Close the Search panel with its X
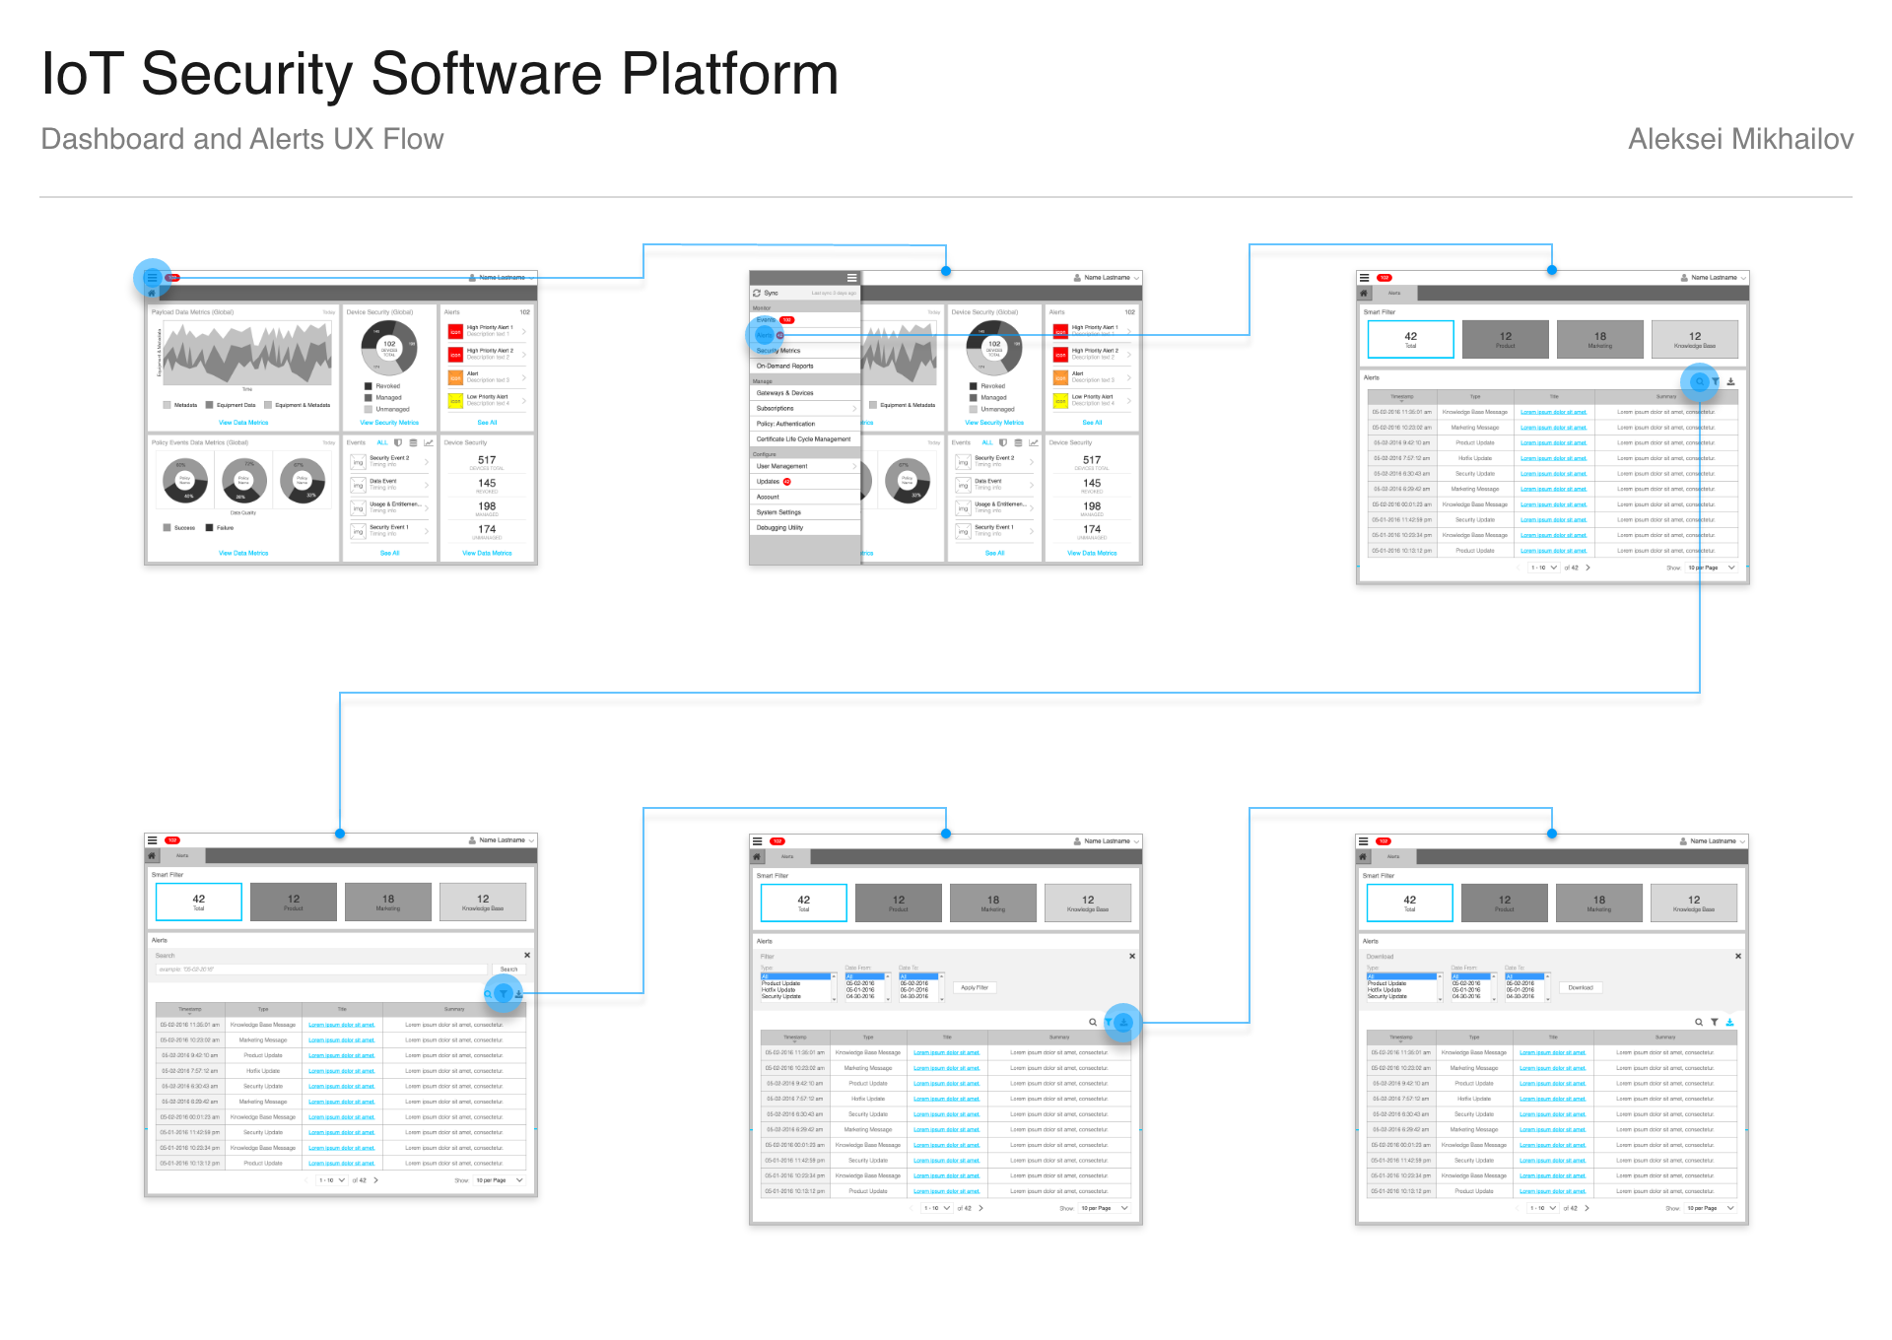This screenshot has height=1340, width=1892. click(x=527, y=955)
